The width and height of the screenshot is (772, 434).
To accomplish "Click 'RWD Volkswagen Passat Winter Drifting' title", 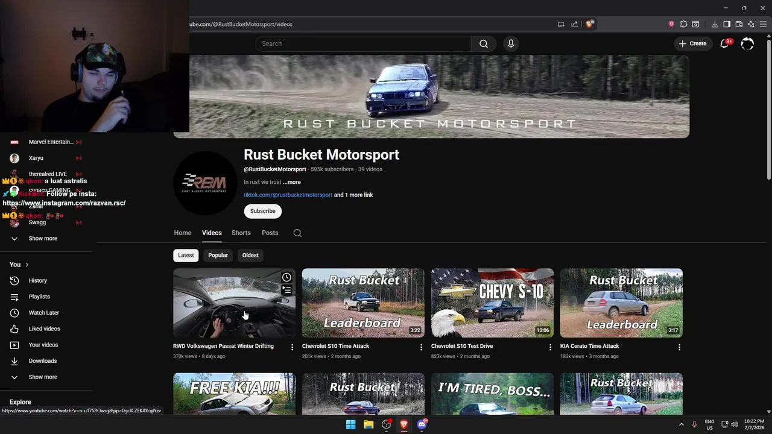I will 223,346.
